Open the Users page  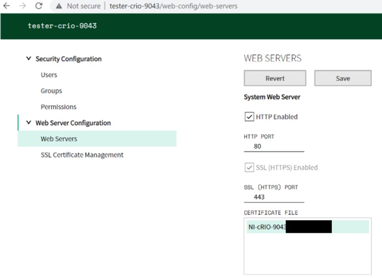[49, 75]
